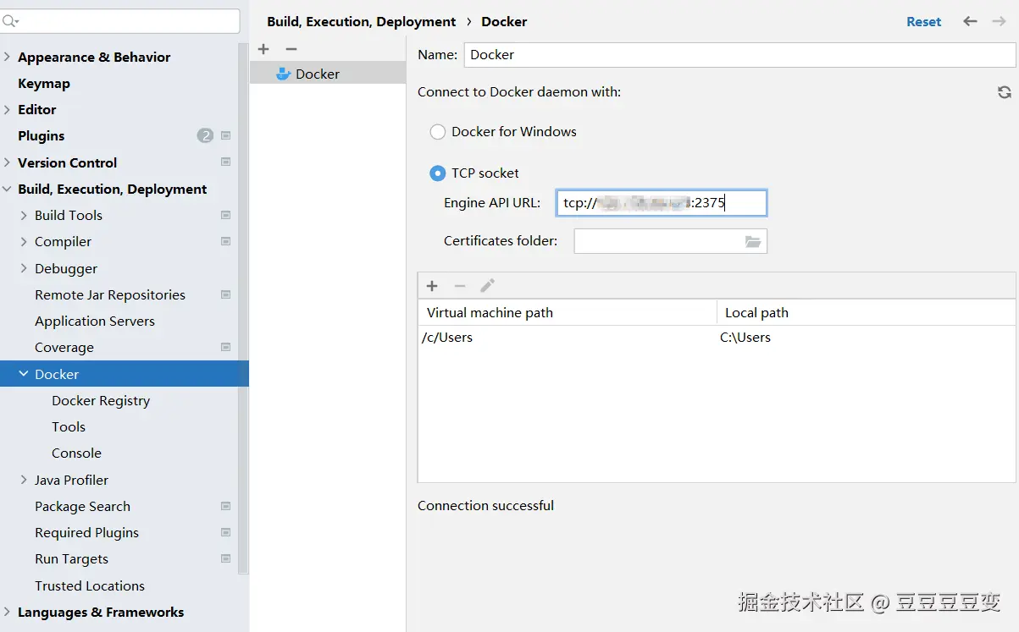Click project-level icon beside Plugins
Viewport: 1019px width, 632px height.
[x=226, y=135]
